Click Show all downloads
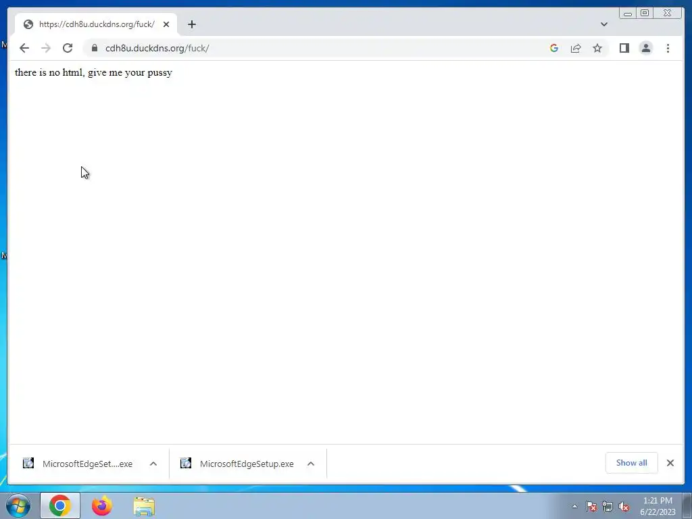 (x=632, y=462)
